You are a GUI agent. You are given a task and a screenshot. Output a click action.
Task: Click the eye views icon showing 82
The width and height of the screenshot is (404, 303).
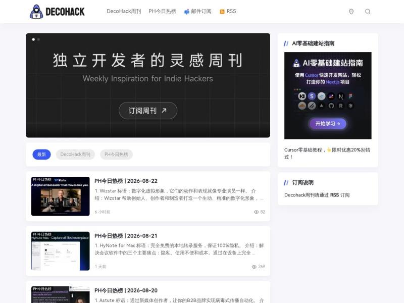256,212
